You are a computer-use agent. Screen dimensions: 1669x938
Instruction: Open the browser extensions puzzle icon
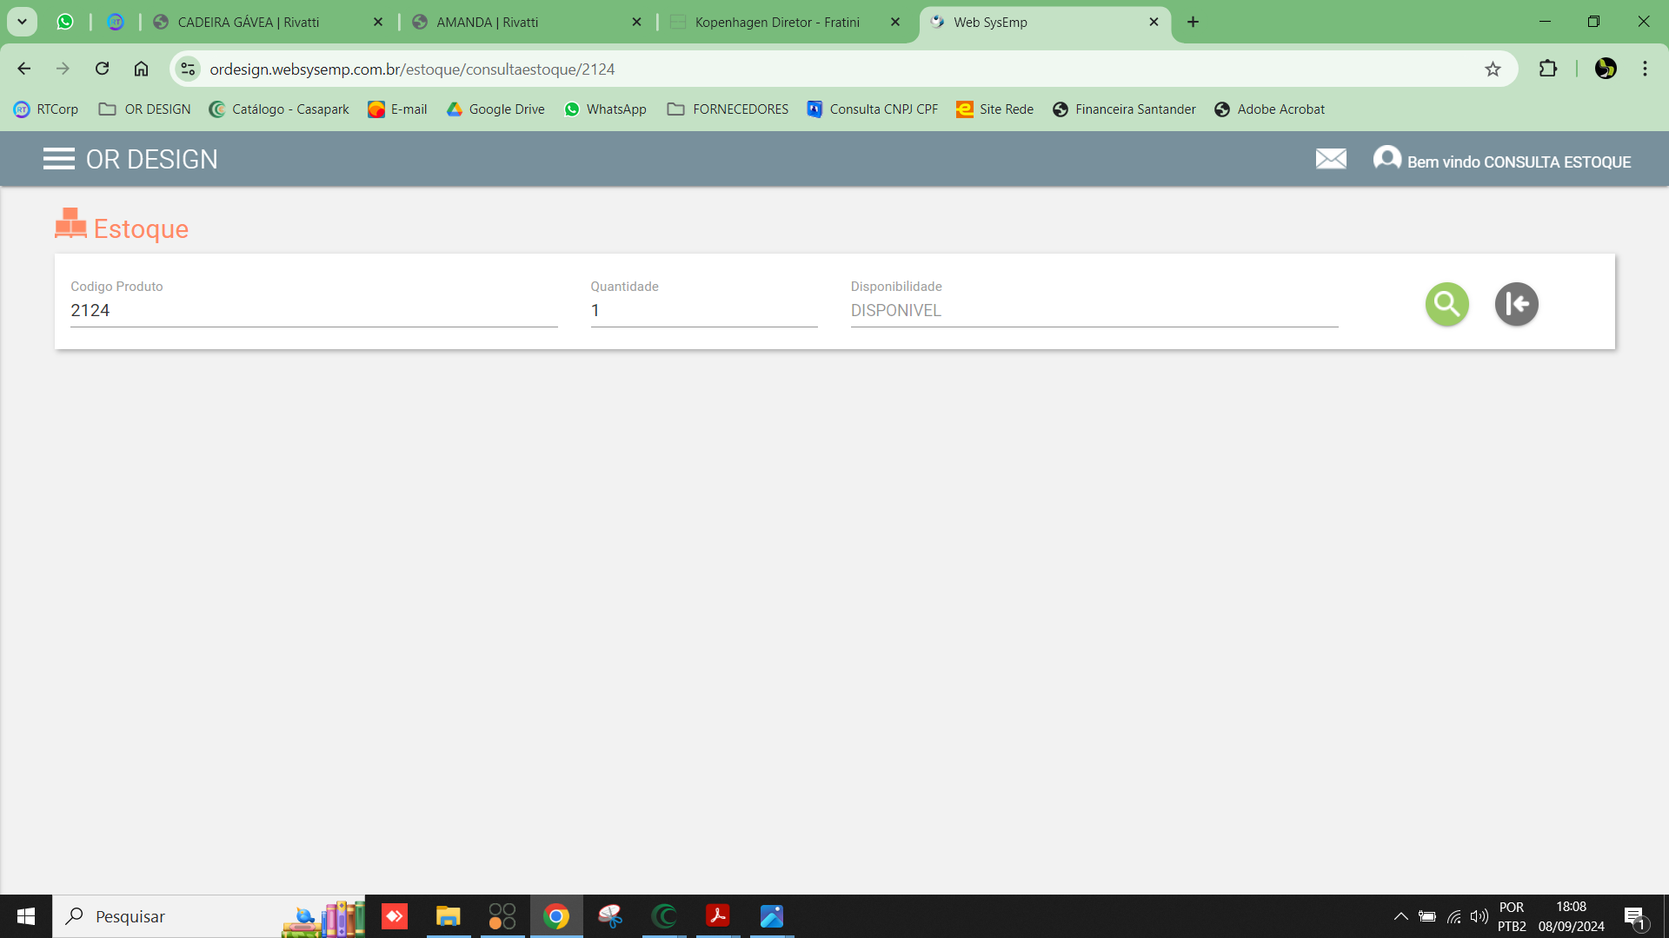(1547, 69)
